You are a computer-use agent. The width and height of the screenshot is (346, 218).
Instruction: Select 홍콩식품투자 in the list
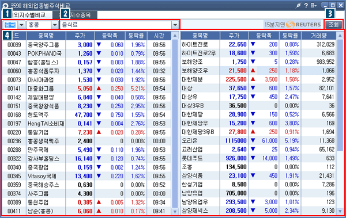[43, 71]
